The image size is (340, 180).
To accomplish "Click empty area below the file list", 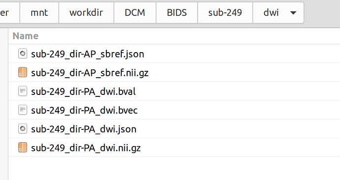I will (x=173, y=168).
